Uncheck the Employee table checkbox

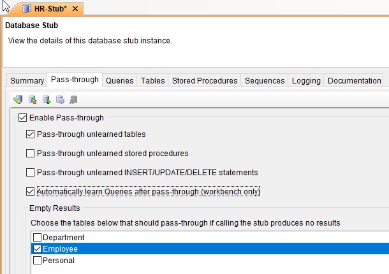(37, 249)
